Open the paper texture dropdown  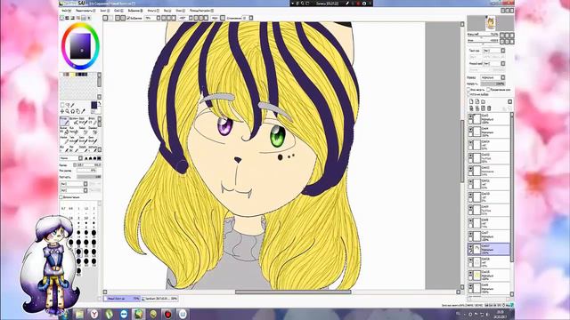pyautogui.click(x=502, y=51)
